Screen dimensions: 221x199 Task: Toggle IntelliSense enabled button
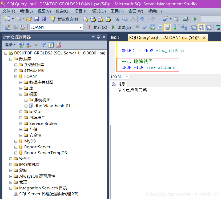click(x=167, y=27)
